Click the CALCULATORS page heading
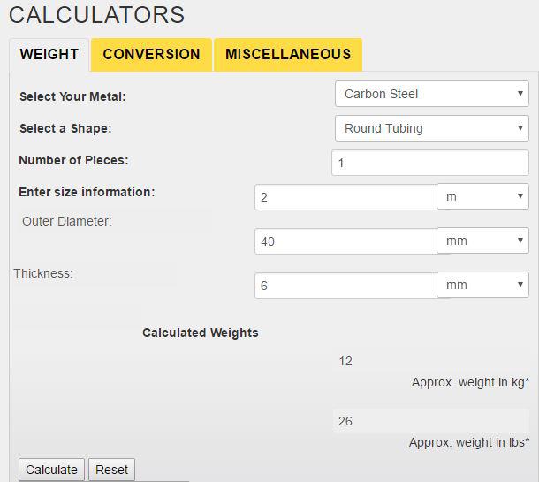 [x=97, y=15]
